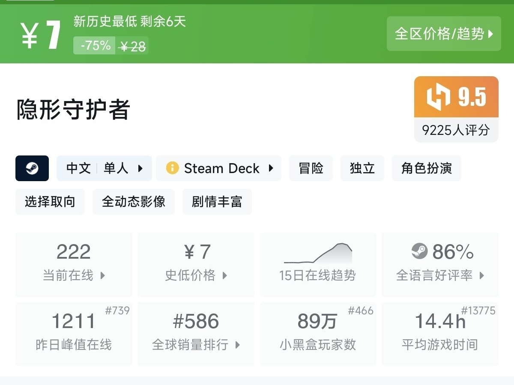Click the 9225人评分 rating count
Image resolution: width=514 pixels, height=385 pixels.
click(x=456, y=130)
